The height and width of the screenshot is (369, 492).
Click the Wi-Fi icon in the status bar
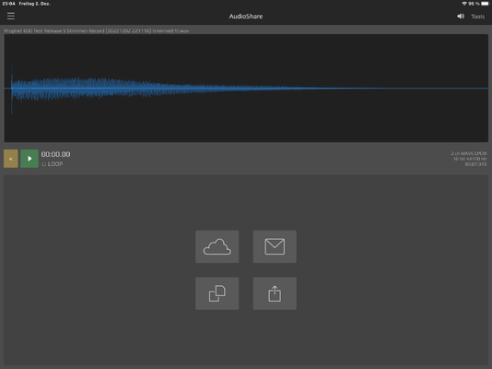click(464, 4)
